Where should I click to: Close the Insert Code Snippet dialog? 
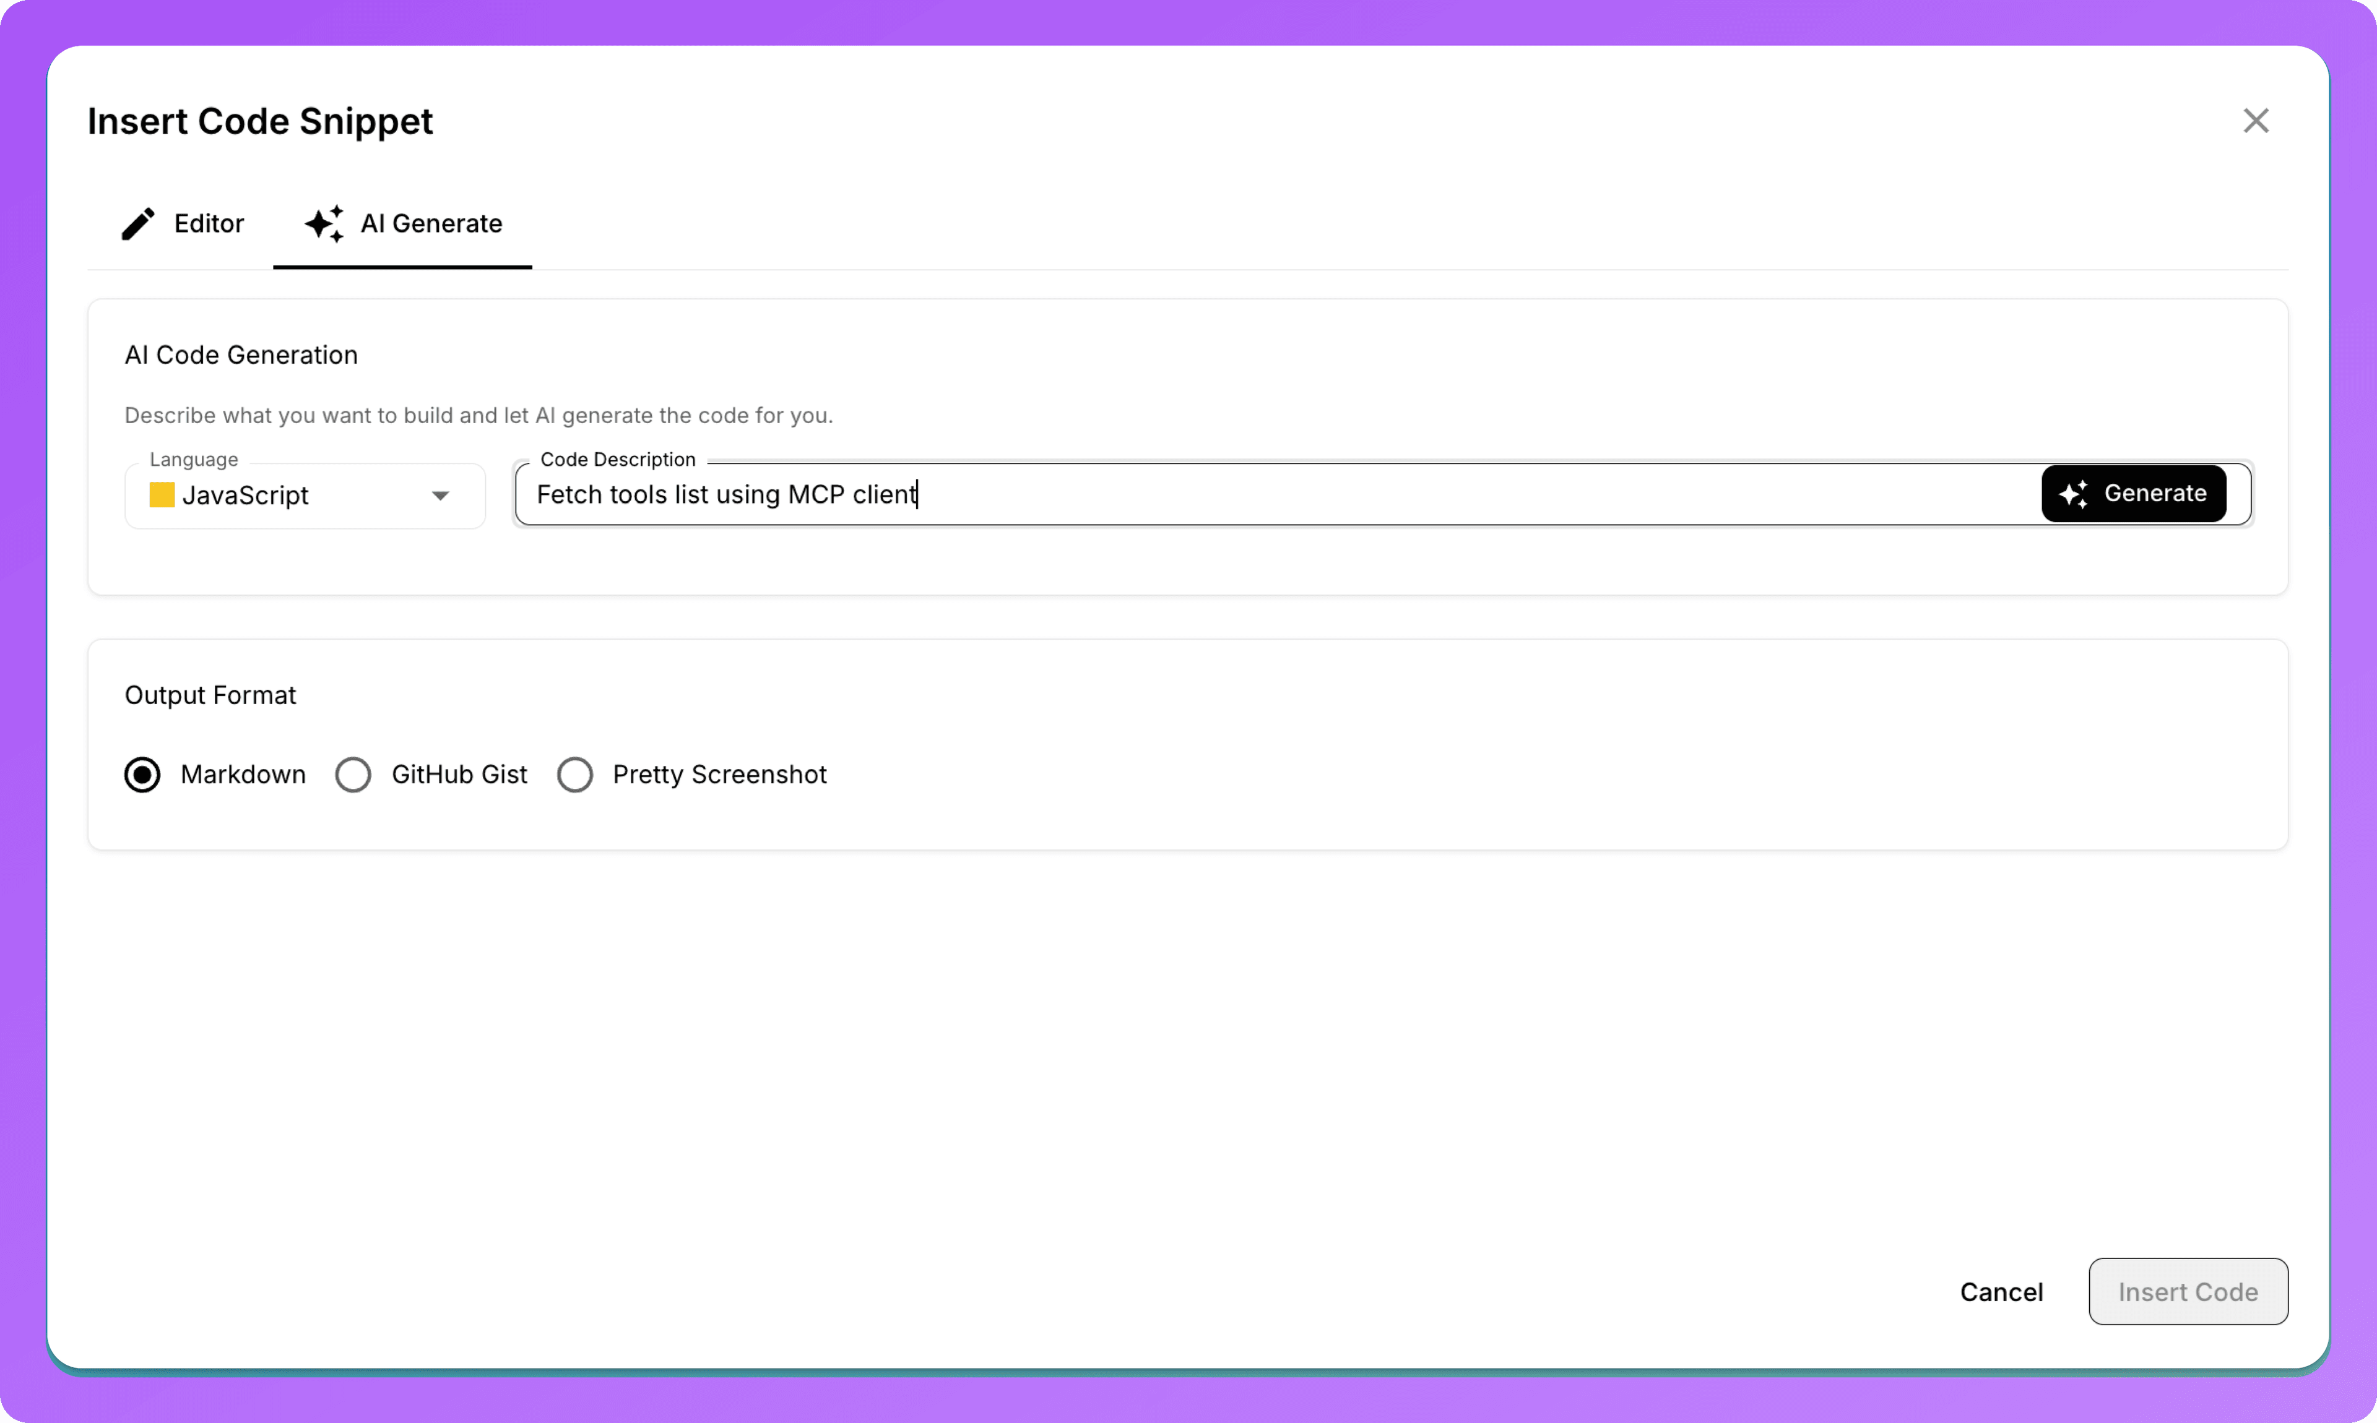coord(2255,121)
